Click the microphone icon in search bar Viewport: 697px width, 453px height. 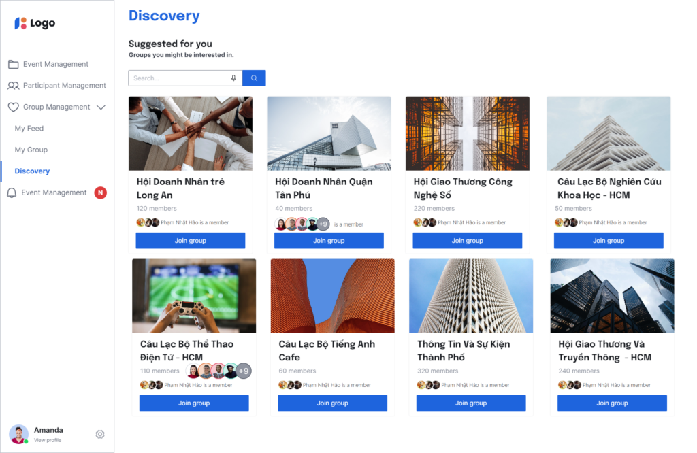point(233,78)
